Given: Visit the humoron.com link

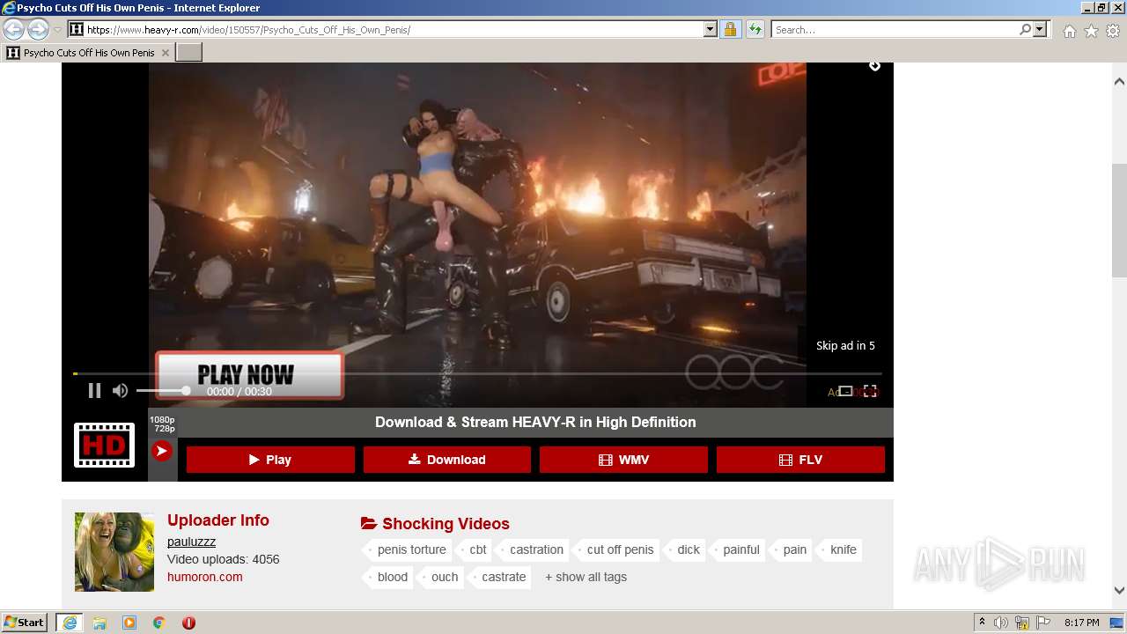Looking at the screenshot, I should click(x=205, y=577).
